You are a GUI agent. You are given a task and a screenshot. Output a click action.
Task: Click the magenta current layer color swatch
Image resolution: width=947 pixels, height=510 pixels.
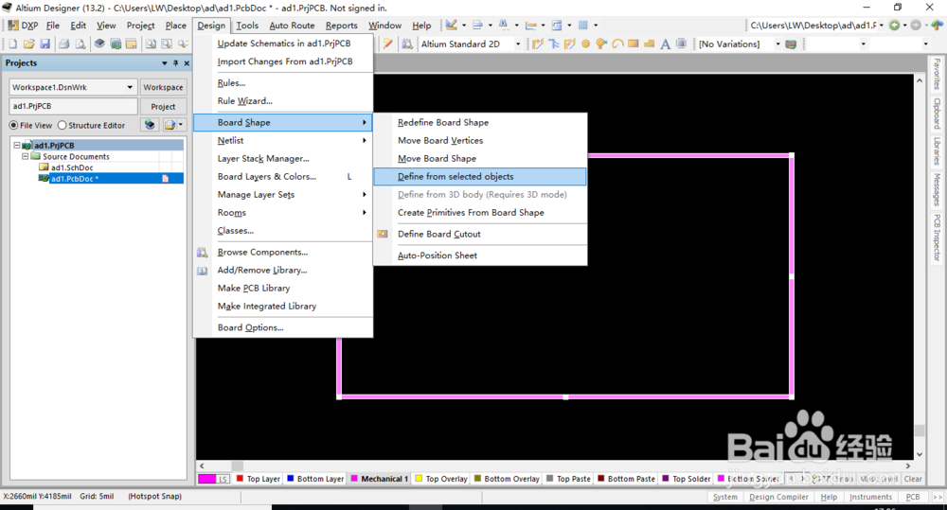206,479
